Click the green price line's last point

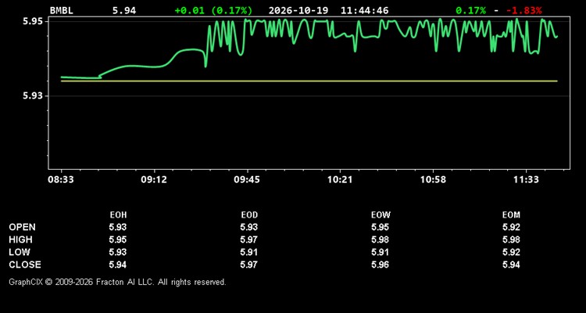click(557, 37)
